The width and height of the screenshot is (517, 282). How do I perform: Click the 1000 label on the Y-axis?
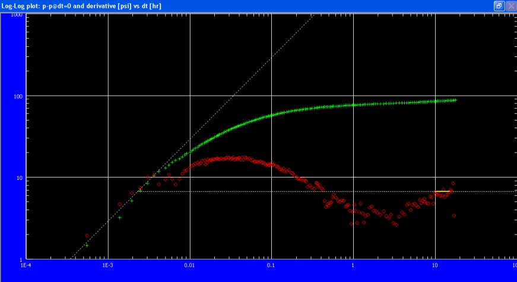coord(17,15)
